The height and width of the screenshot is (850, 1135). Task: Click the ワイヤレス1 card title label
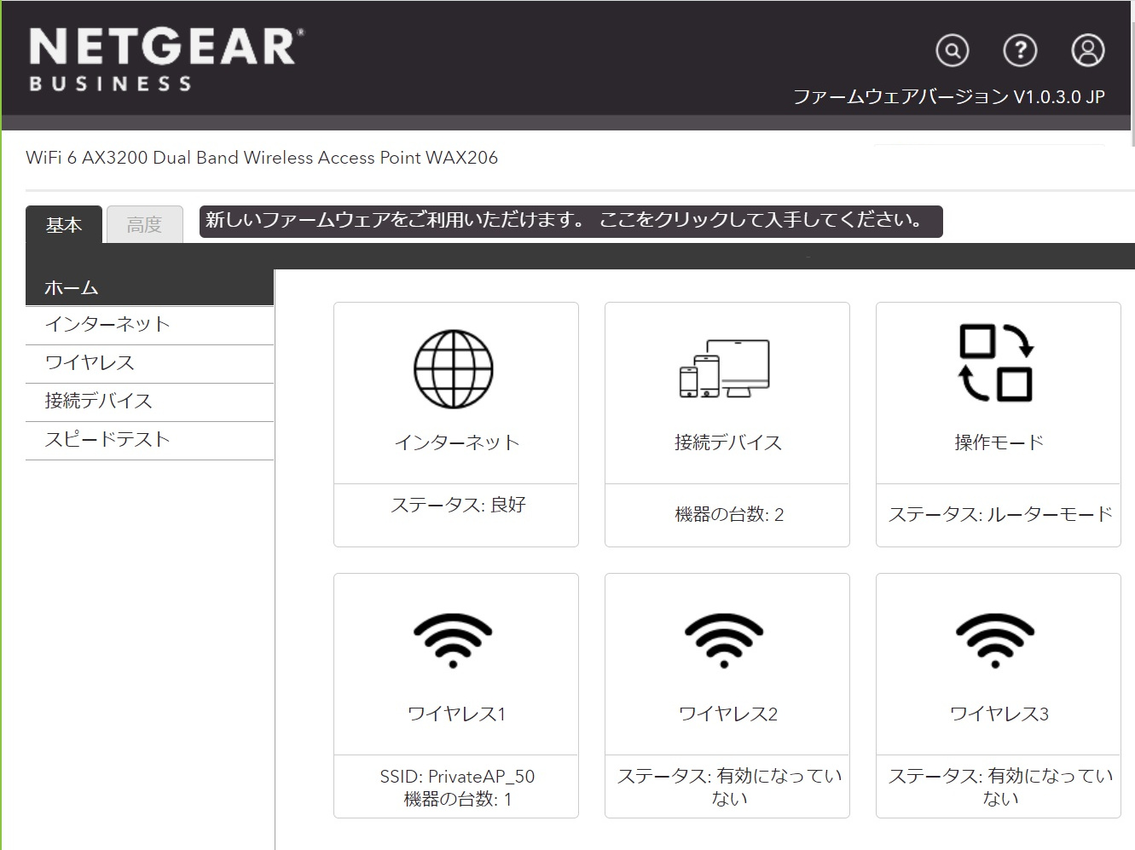pyautogui.click(x=456, y=714)
